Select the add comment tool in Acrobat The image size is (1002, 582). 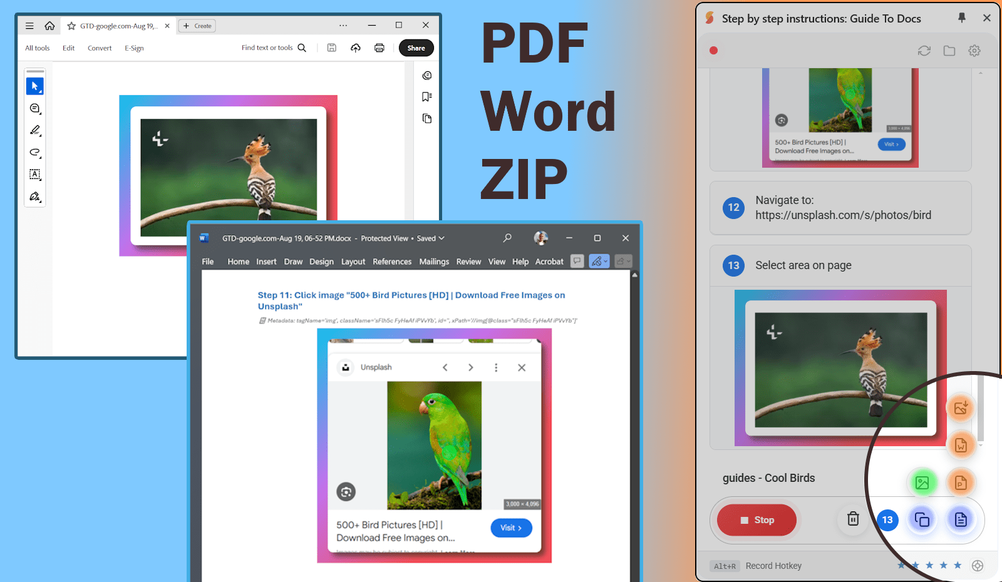(x=35, y=108)
